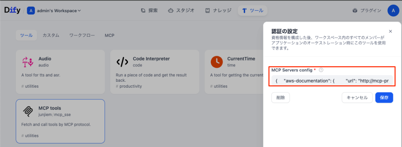This screenshot has width=402, height=147.
Task: Click the workspace avatar letter A
Action: [31, 11]
